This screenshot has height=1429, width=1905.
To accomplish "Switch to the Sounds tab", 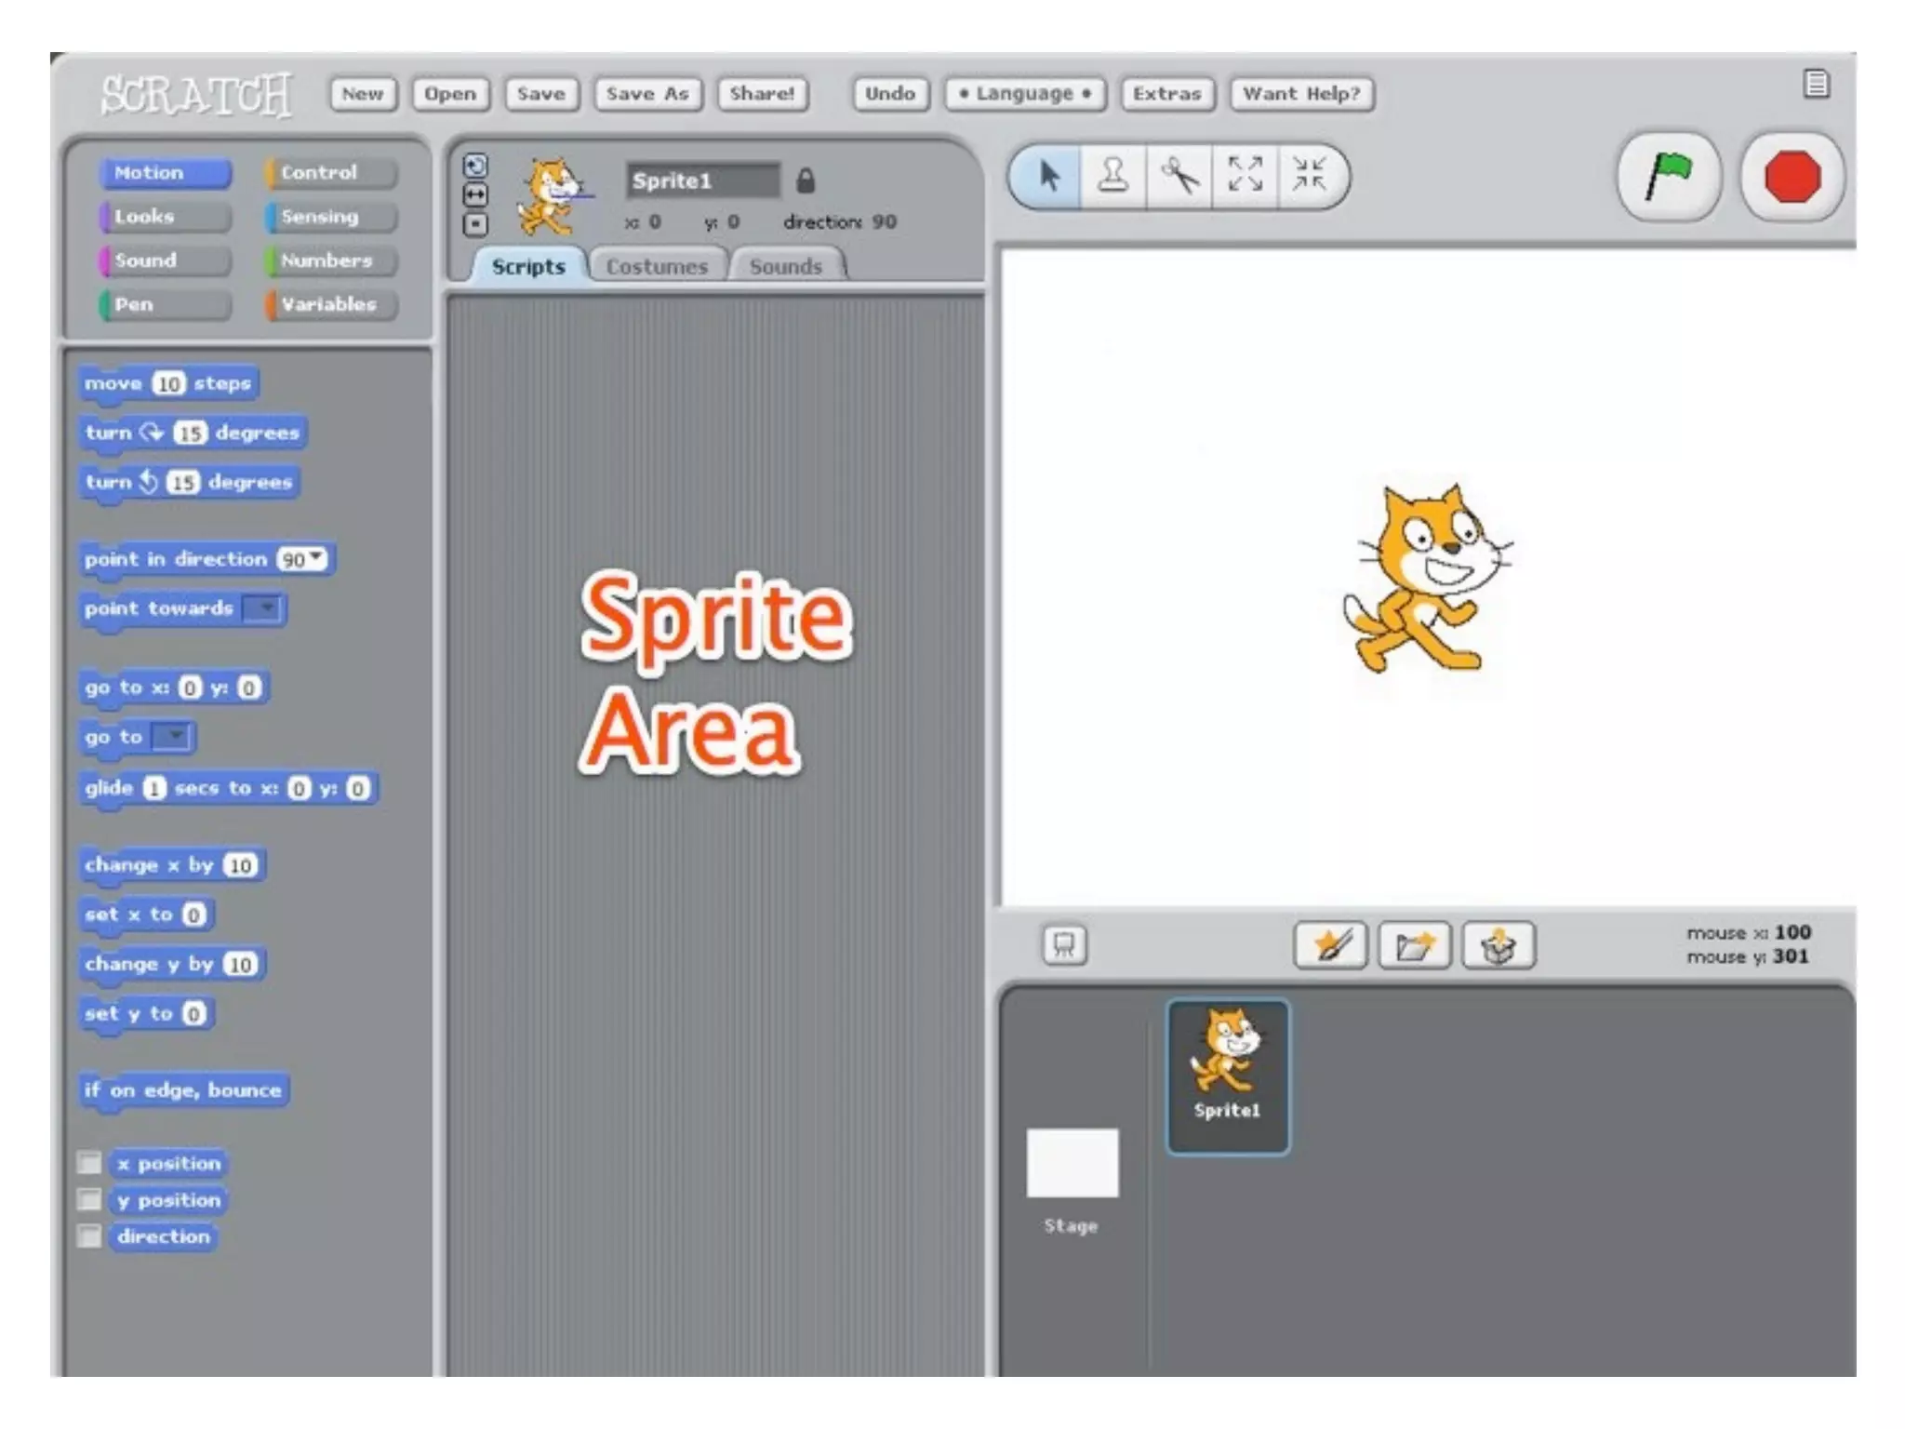I will point(786,266).
